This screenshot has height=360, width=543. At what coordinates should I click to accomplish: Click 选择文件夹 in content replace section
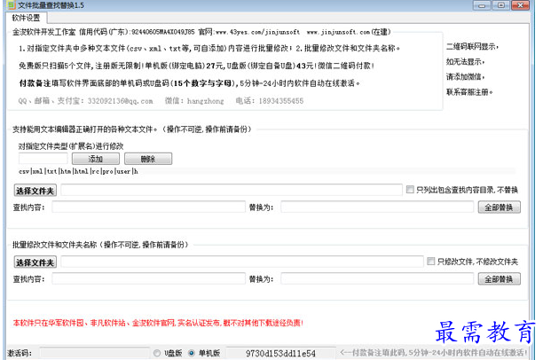35,191
